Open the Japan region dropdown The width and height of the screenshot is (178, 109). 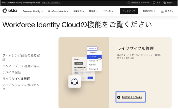pyautogui.click(x=169, y=3)
